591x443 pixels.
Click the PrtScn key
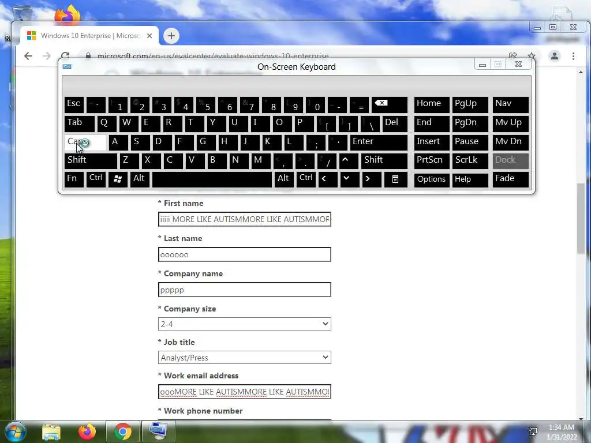[432, 161]
